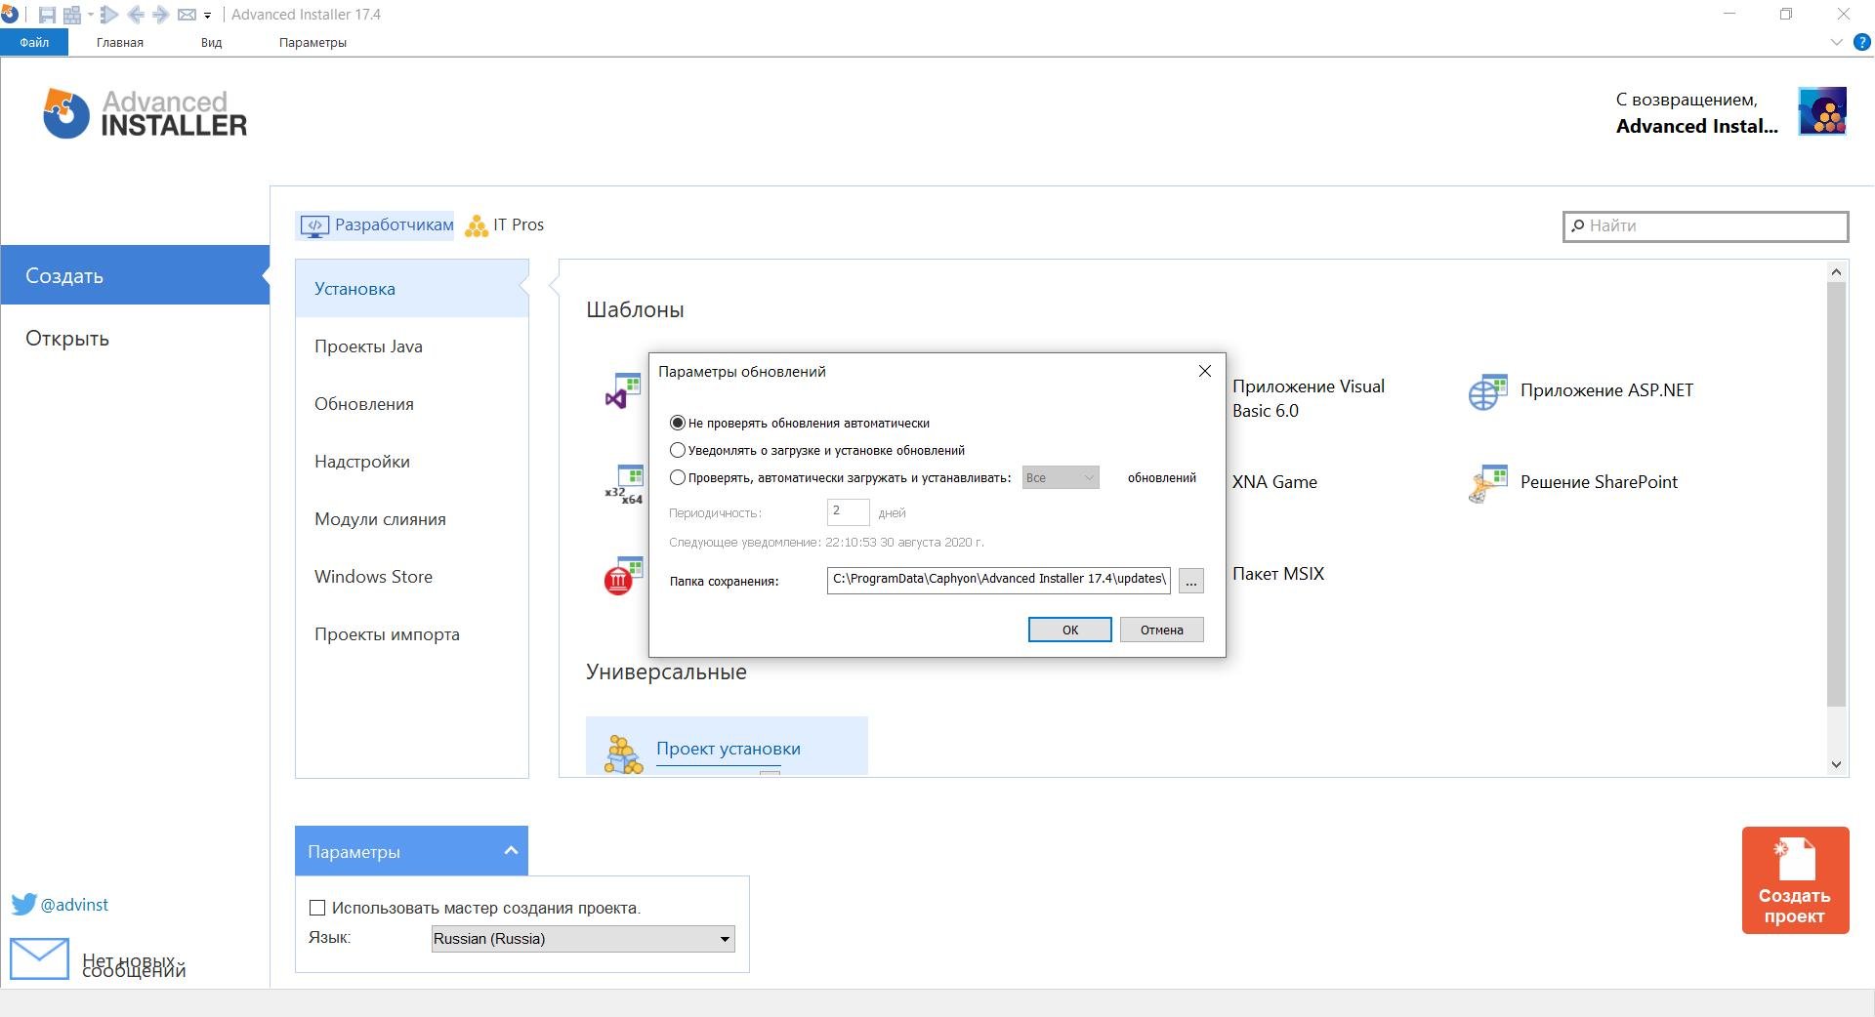The height and width of the screenshot is (1017, 1875).
Task: Click the help question mark icon
Action: (x=1861, y=43)
